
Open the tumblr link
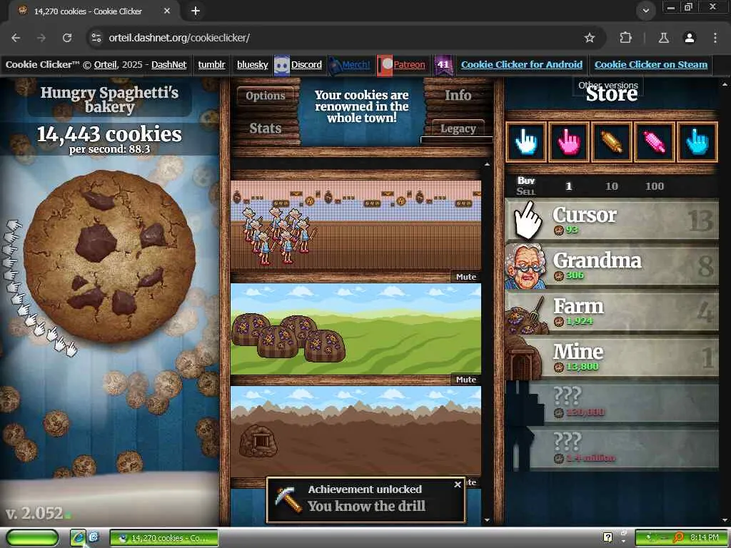coord(211,65)
